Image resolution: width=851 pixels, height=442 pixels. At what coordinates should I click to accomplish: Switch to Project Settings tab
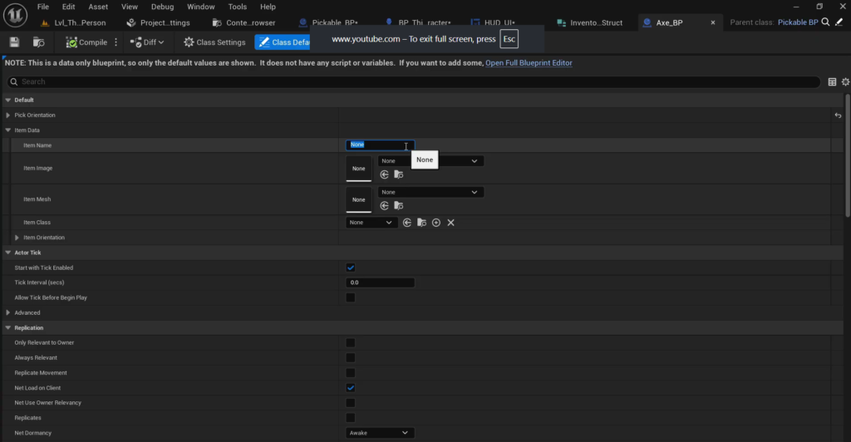159,22
